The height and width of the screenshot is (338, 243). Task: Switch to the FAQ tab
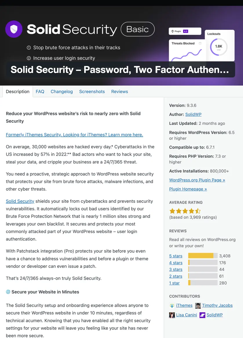coord(40,91)
